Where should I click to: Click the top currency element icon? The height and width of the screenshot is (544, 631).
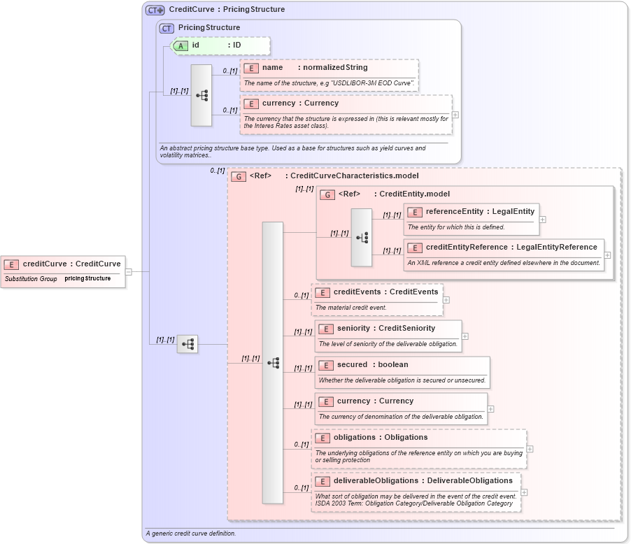pyautogui.click(x=250, y=103)
